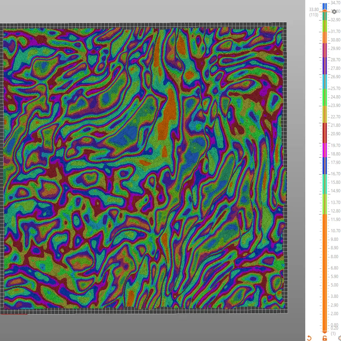Click the reset arrow icon below the slider
This screenshot has width=341, height=341.
click(x=309, y=338)
